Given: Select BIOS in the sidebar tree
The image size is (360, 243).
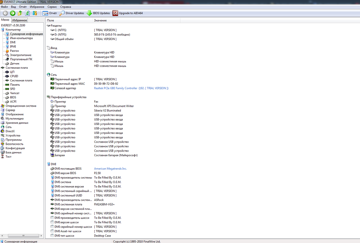Looking at the screenshot, I should click(x=13, y=98).
